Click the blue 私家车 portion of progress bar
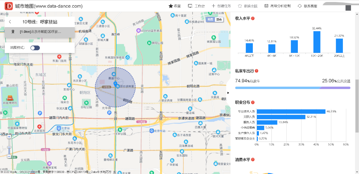Image resolution: width=359 pixels, height=174 pixels. click(278, 88)
